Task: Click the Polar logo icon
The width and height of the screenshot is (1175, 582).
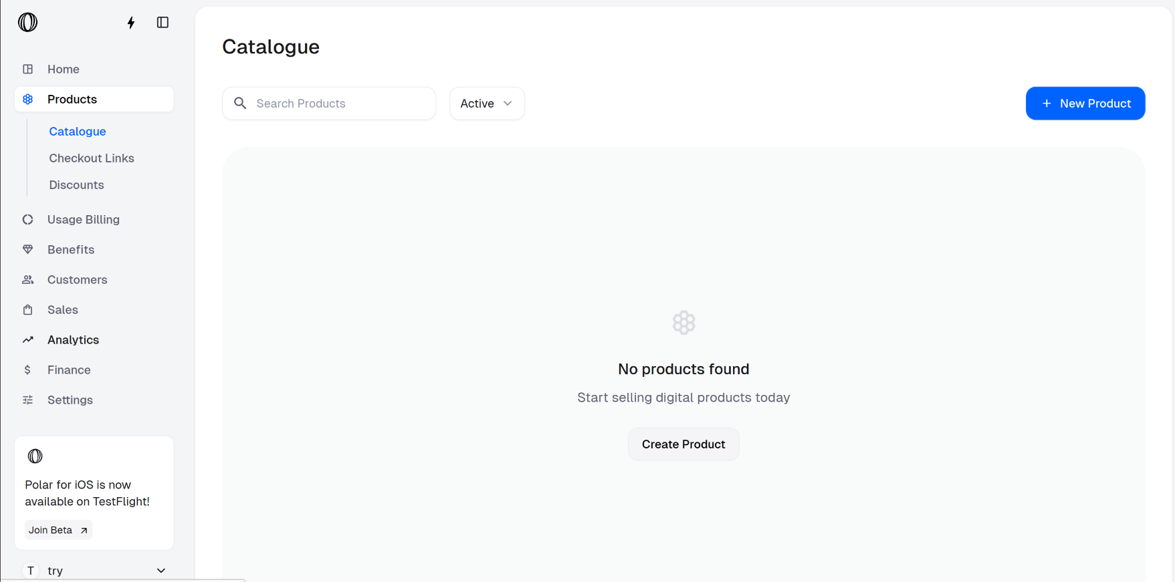Action: 27,23
